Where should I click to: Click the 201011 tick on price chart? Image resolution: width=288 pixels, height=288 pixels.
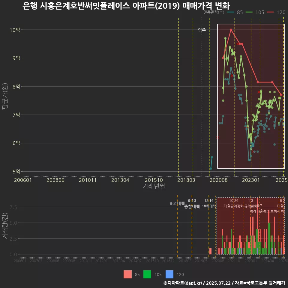pyautogui.click(x=88, y=180)
